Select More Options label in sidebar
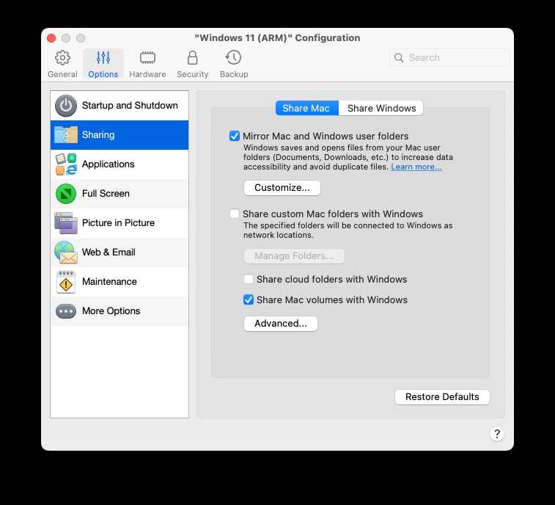This screenshot has height=505, width=555. (111, 311)
